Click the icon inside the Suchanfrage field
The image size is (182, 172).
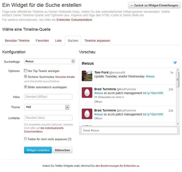[x=73, y=61]
